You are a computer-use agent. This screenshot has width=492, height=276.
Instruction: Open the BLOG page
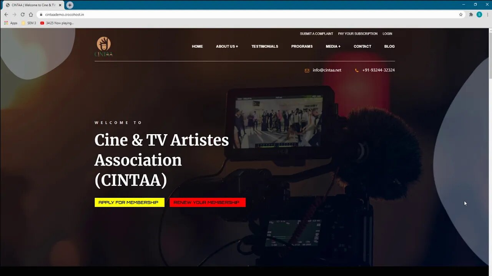pyautogui.click(x=389, y=46)
